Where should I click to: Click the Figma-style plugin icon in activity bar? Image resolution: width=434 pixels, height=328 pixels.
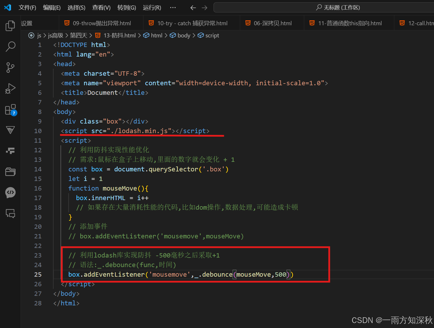(x=10, y=151)
